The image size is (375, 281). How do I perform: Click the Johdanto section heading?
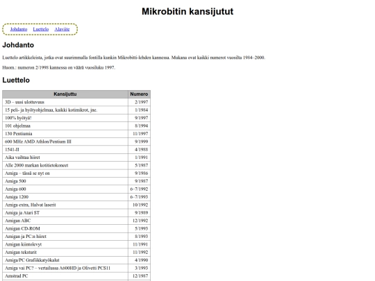coord(18,45)
